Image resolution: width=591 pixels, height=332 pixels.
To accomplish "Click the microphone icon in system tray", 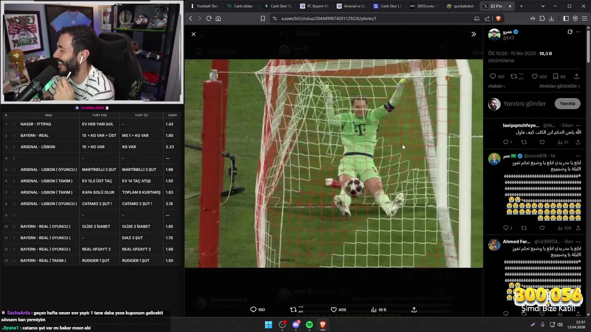I will (543, 325).
